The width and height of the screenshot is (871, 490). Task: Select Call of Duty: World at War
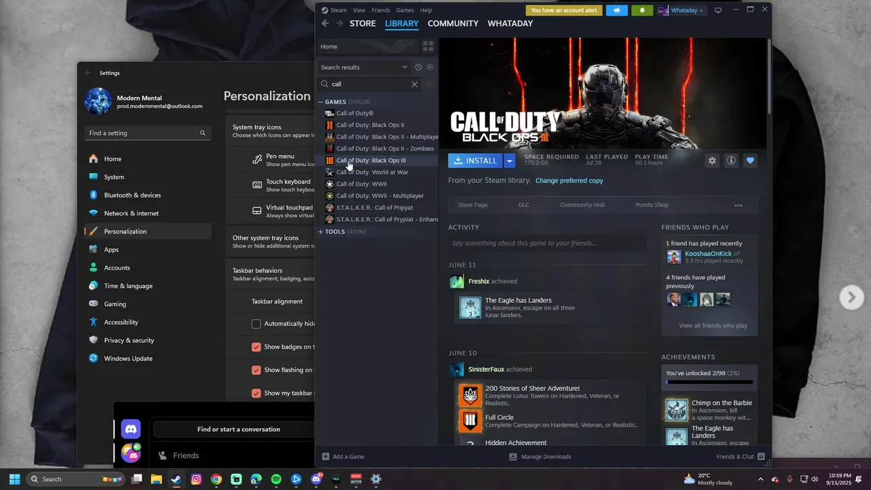(372, 172)
